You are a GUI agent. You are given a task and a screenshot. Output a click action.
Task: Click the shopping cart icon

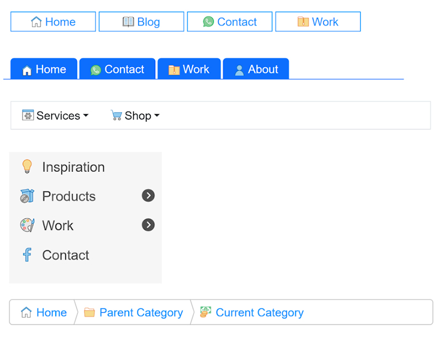116,115
